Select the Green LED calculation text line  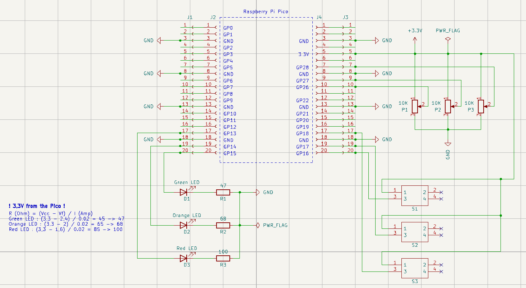[66, 219]
